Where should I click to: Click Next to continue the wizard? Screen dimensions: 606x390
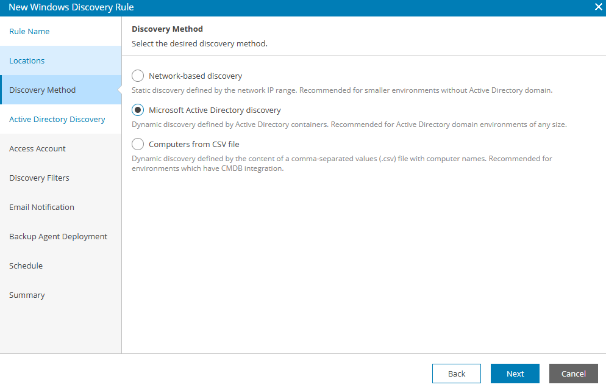click(x=515, y=374)
